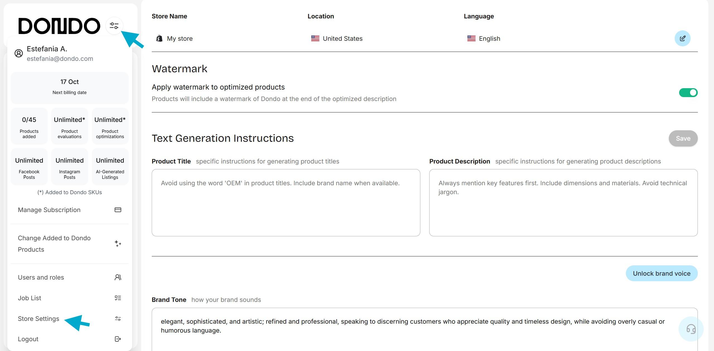Click Unlock brand voice button
Viewport: 714px width, 351px height.
pos(661,273)
